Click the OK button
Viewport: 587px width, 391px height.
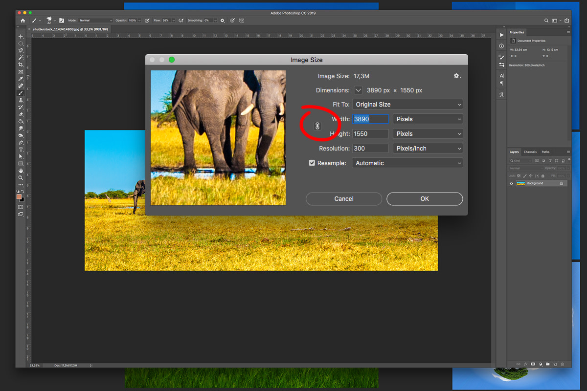point(425,198)
